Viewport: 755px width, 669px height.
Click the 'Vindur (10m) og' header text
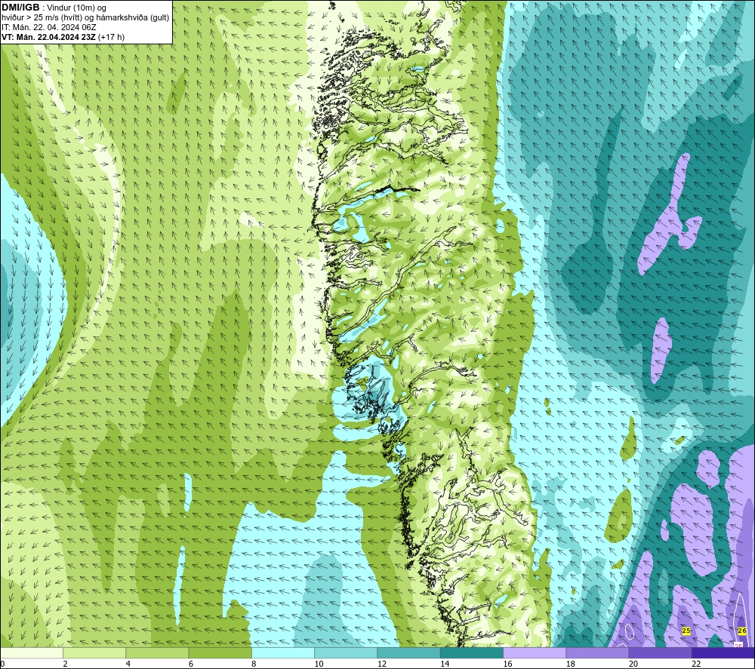77,8
